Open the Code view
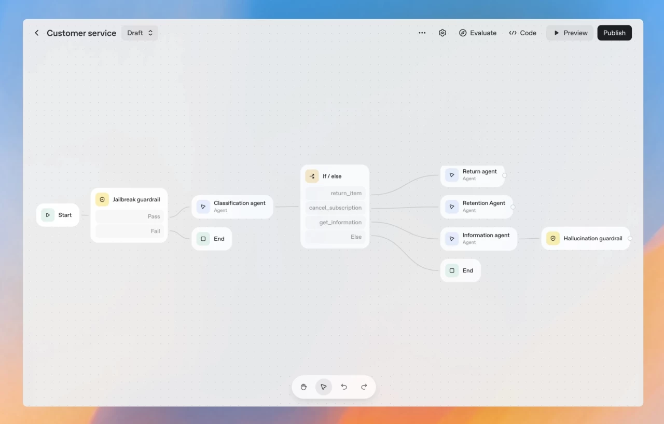The width and height of the screenshot is (664, 424). [522, 33]
